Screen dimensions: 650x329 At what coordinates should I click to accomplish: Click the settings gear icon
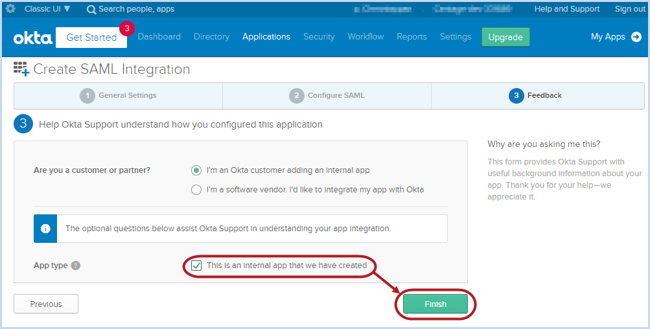11,8
